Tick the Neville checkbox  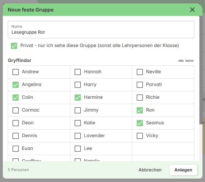140,72
